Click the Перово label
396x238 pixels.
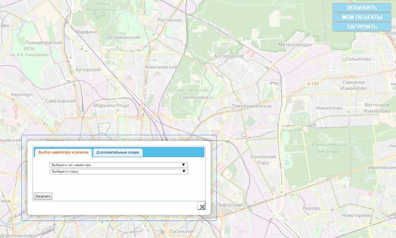[311, 208]
